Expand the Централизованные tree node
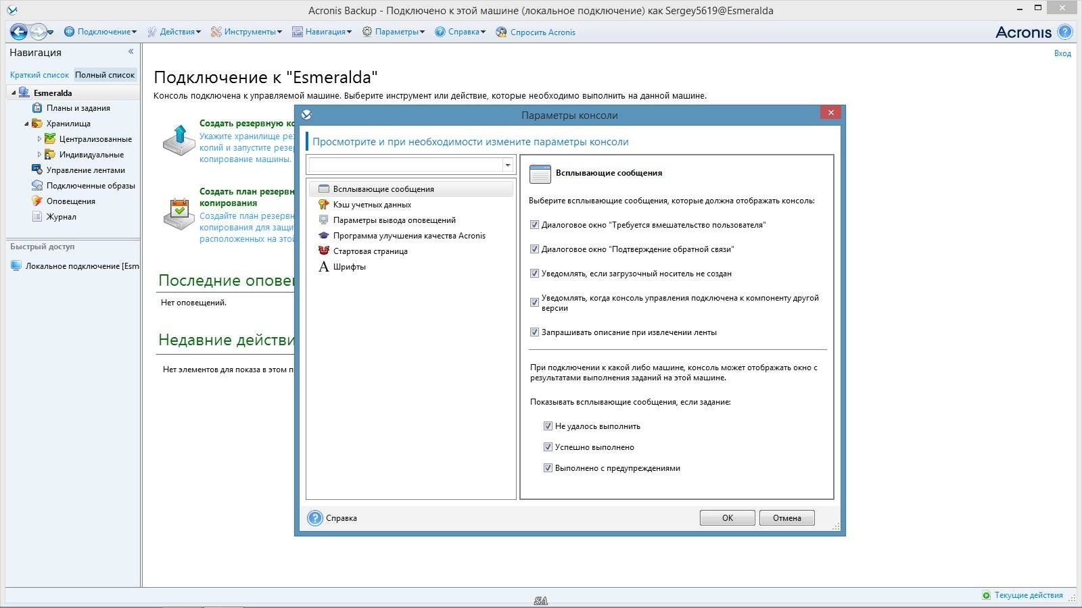1082x608 pixels. pos(39,139)
